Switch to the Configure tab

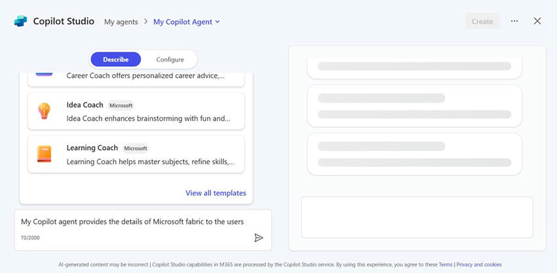pyautogui.click(x=170, y=60)
